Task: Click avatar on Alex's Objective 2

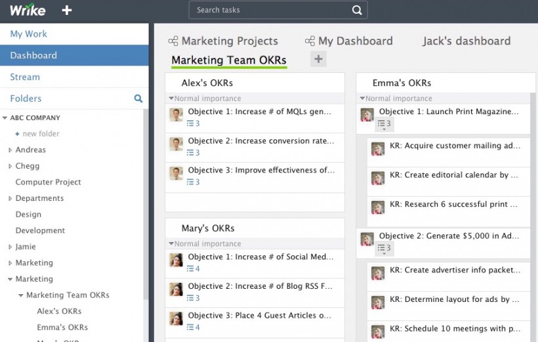Action: tap(176, 144)
